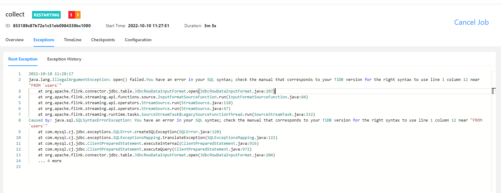501x193 pixels.
Task: Click line number 3 in the gutter
Action: [x=20, y=91]
